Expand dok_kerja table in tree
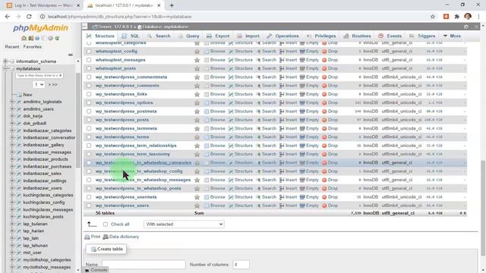The image size is (486, 273). coord(12,116)
